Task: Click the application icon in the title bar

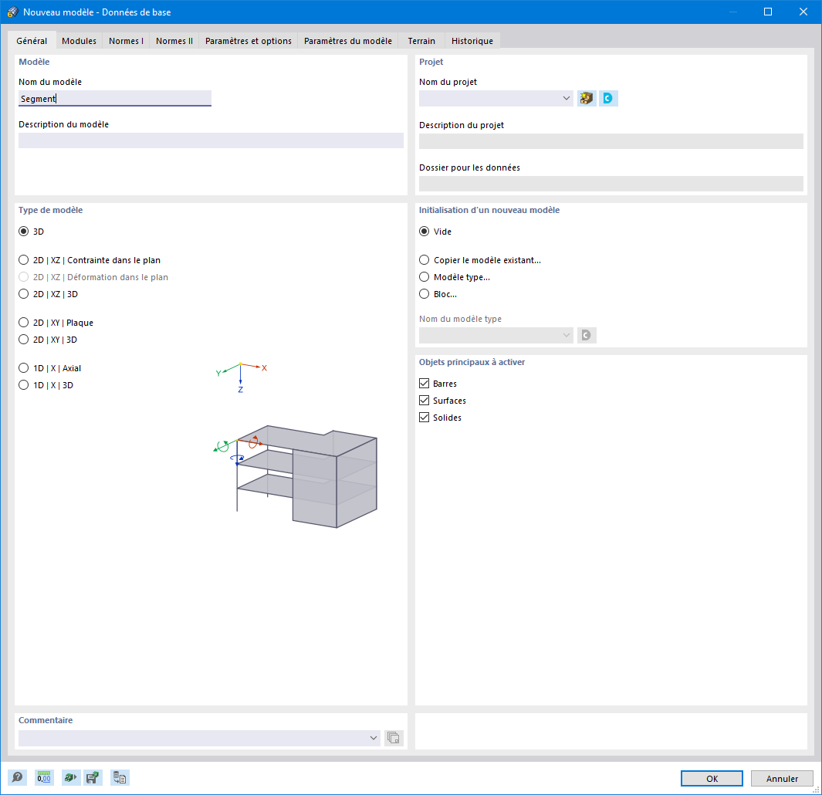Action: [12, 12]
